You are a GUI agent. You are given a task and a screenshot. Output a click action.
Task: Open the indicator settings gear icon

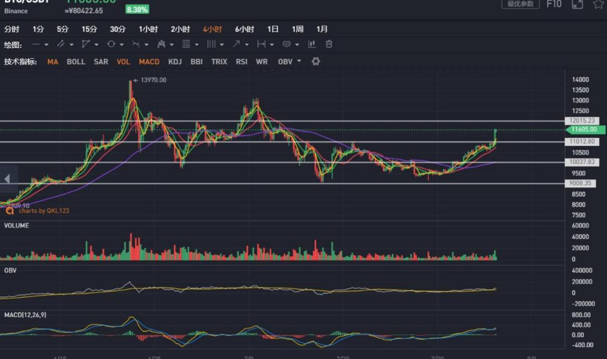tap(316, 61)
